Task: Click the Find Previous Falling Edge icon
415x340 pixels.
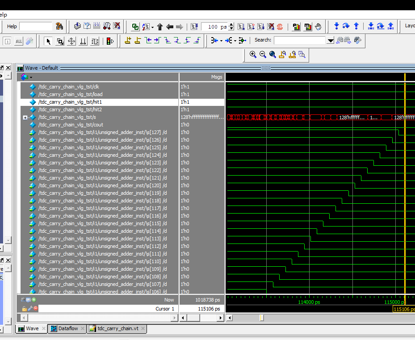Action: click(x=167, y=40)
